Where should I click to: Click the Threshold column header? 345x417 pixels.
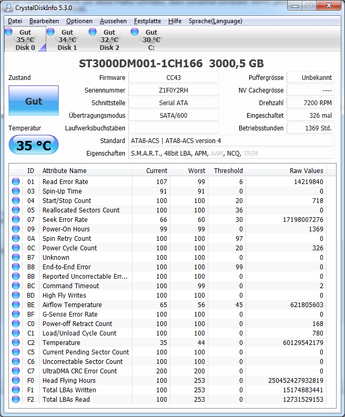pos(227,171)
